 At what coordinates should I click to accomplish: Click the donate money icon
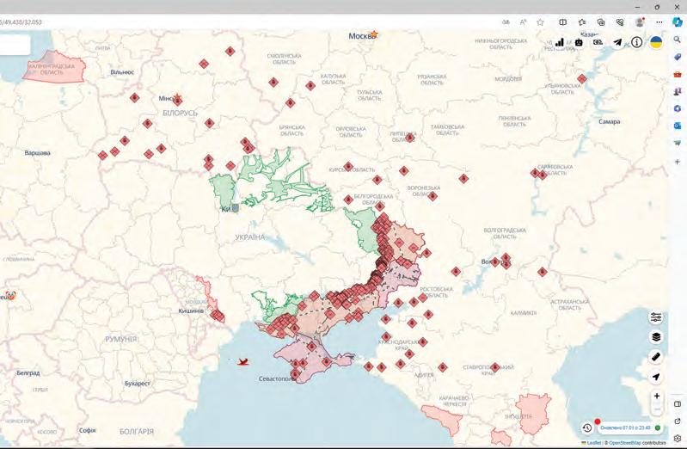[598, 42]
